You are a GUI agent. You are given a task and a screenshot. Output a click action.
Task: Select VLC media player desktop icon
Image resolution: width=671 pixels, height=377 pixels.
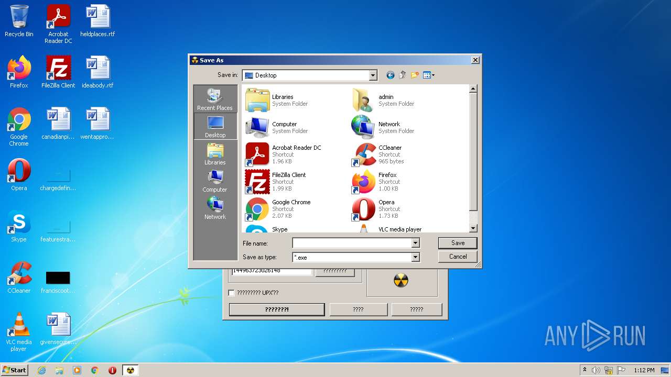(19, 332)
